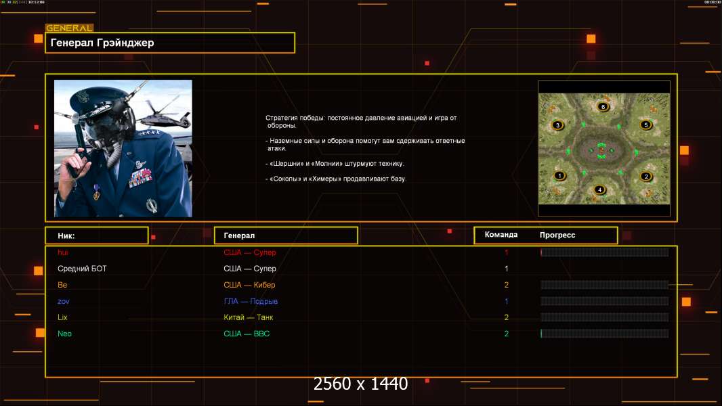The image size is (722, 406).
Task: Click the Neo player loading progress bar
Action: pos(604,334)
